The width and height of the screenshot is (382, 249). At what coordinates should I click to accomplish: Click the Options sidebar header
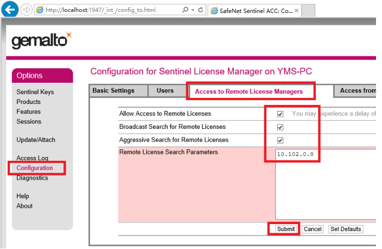[x=42, y=76]
